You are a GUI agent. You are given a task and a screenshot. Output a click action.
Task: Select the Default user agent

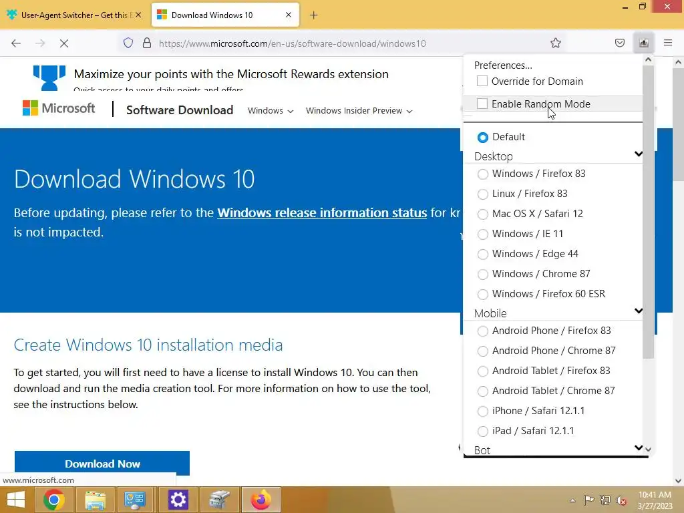tap(482, 138)
